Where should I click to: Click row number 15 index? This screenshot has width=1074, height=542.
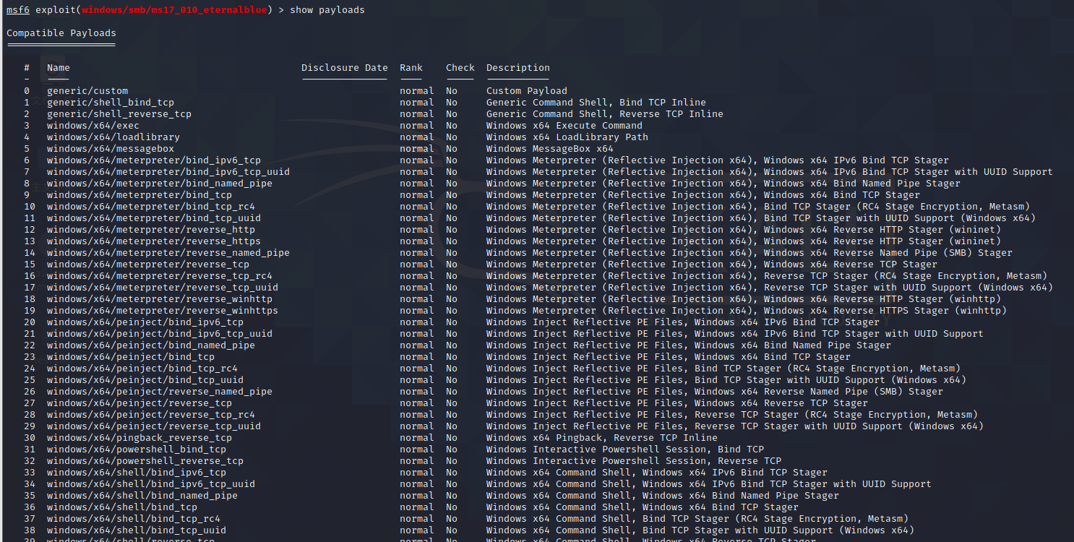pyautogui.click(x=30, y=264)
